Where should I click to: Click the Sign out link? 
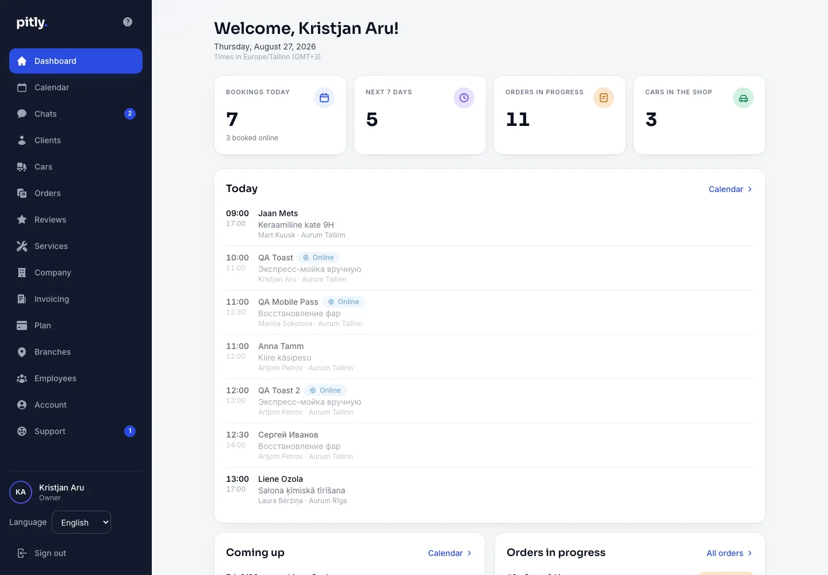point(76,553)
